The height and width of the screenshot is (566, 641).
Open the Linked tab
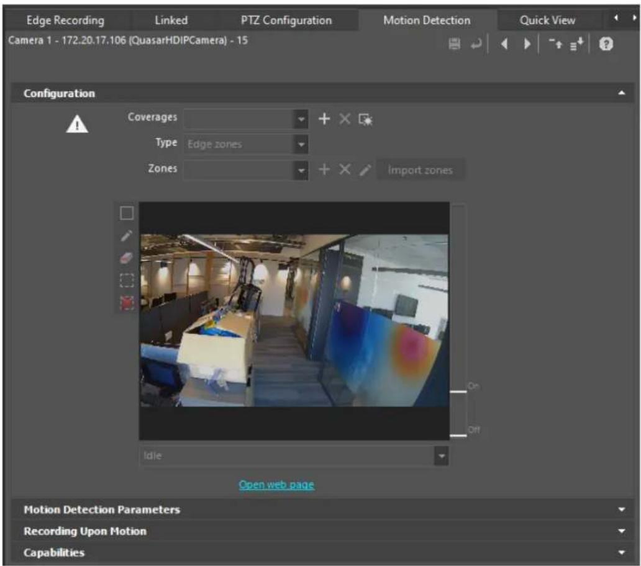(x=171, y=20)
